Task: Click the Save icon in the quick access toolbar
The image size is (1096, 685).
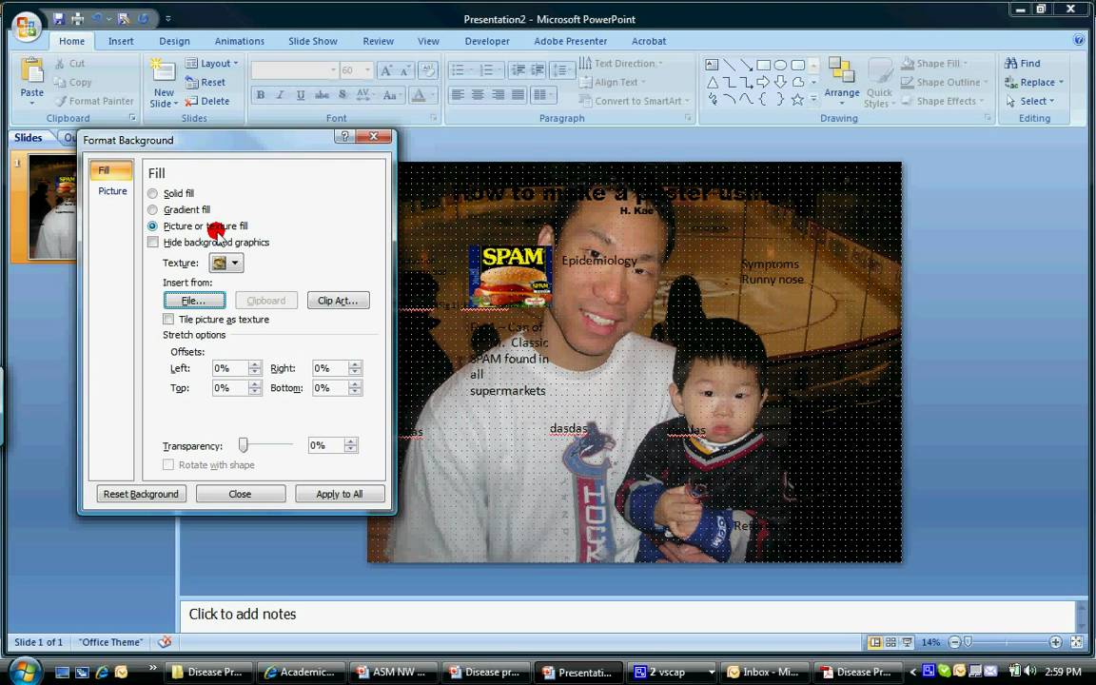Action: [59, 19]
